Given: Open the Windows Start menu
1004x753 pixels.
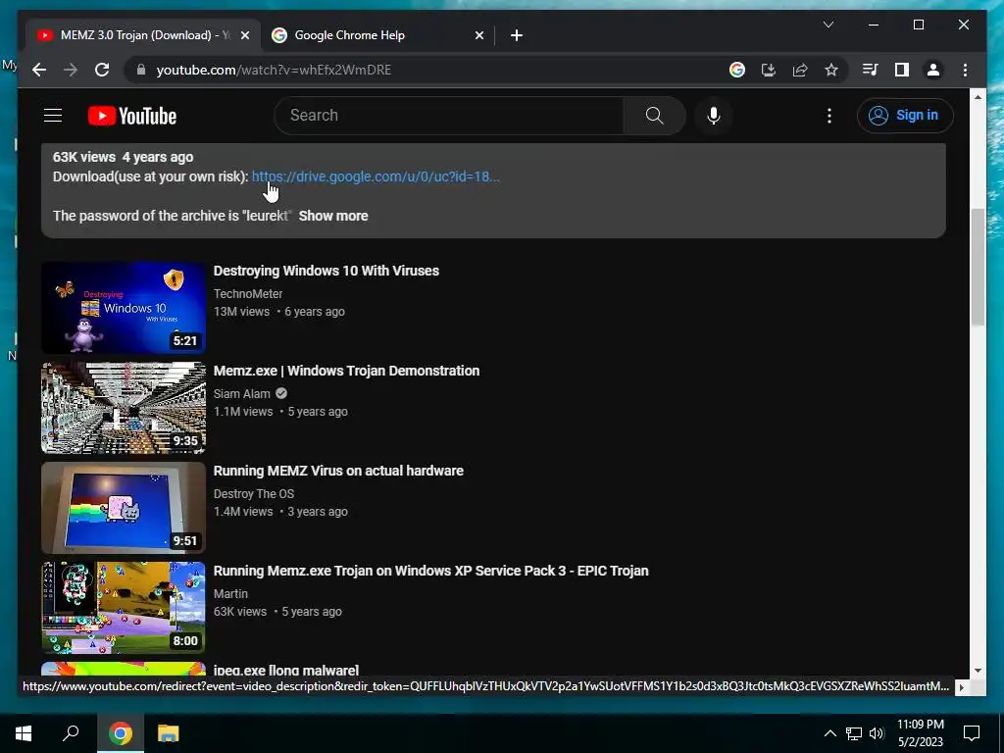Looking at the screenshot, I should pos(24,733).
